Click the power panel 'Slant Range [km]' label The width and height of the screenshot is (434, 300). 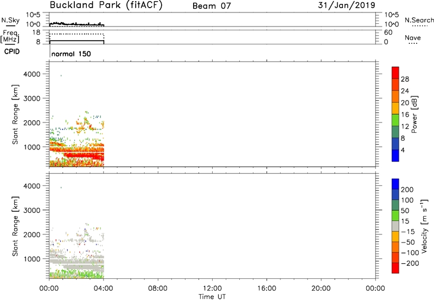click(15, 114)
